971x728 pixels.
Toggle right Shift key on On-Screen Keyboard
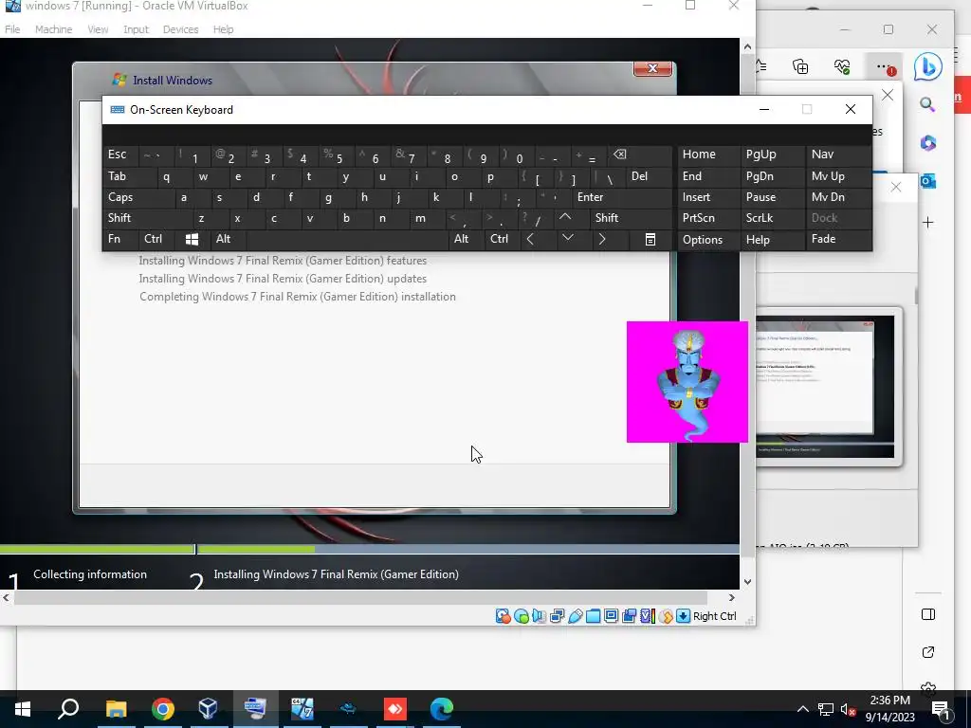632,218
